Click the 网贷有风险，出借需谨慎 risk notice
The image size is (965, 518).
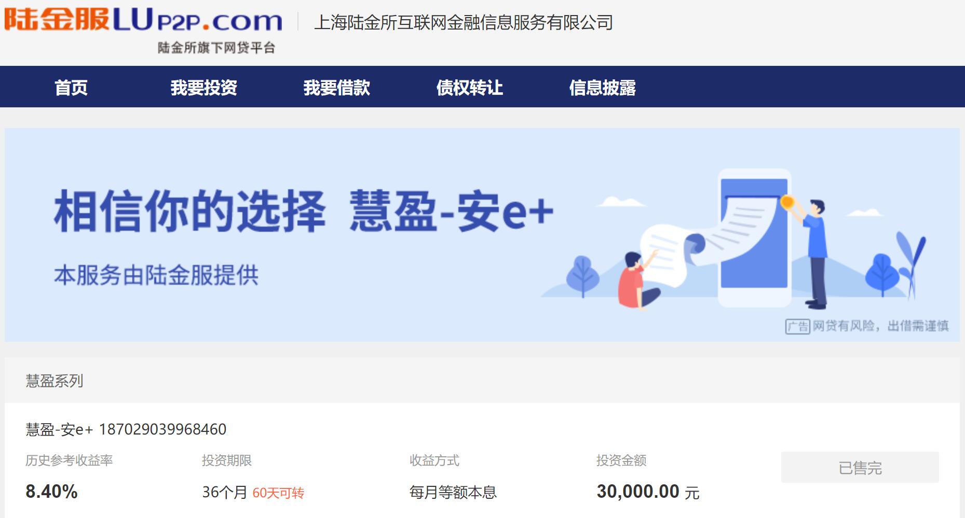(881, 326)
